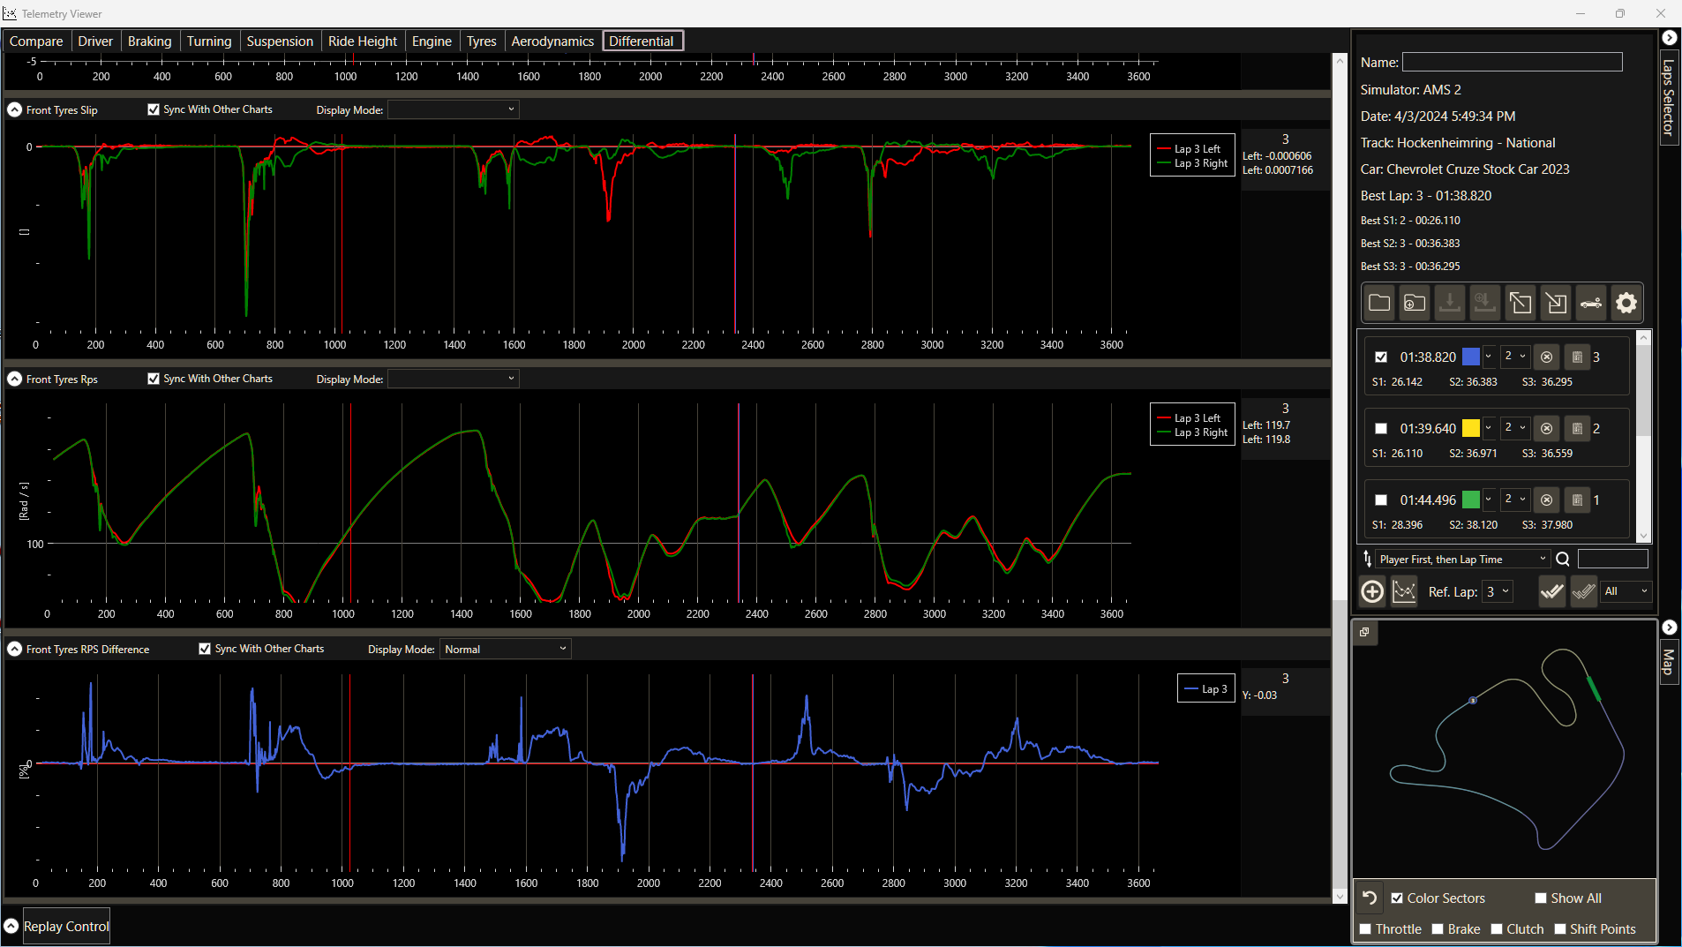
Task: Click the sort order arrows icon
Action: (1367, 560)
